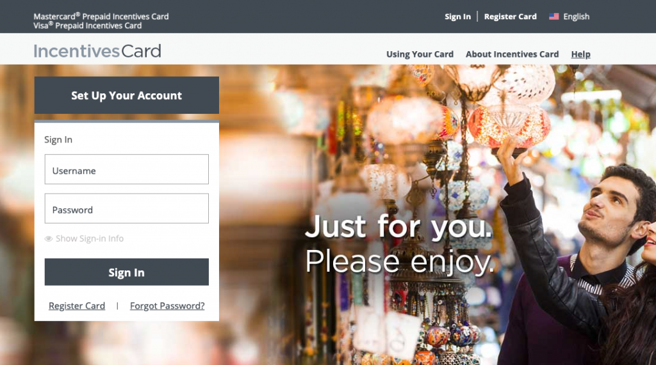Click Sign In in the top bar

(457, 17)
